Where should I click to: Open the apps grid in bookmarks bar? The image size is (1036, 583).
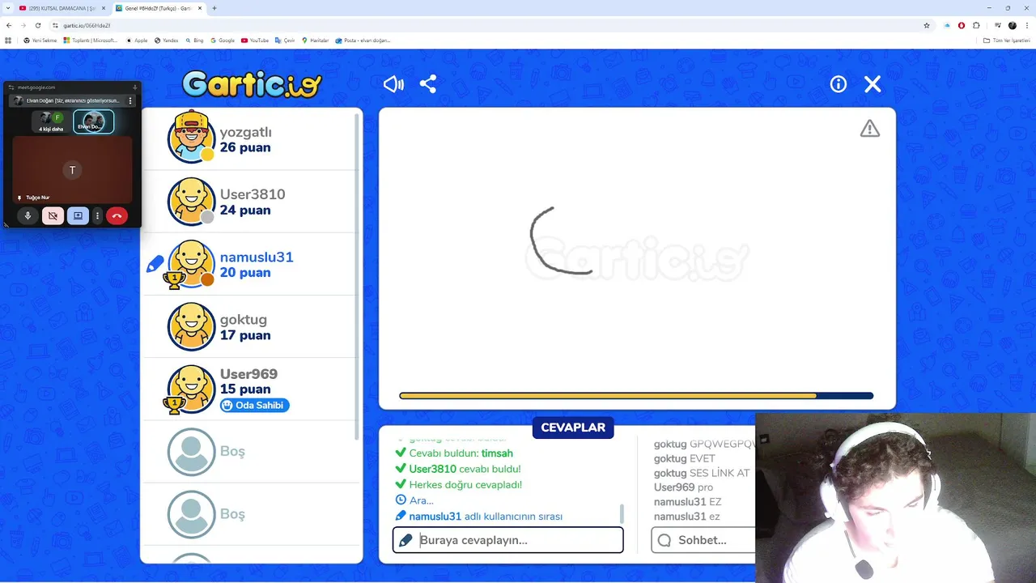pos(8,40)
